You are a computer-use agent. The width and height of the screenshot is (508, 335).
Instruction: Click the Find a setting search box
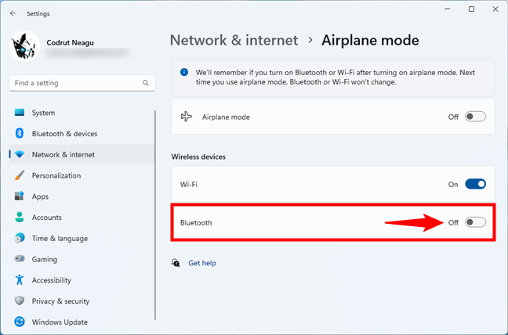pyautogui.click(x=82, y=83)
